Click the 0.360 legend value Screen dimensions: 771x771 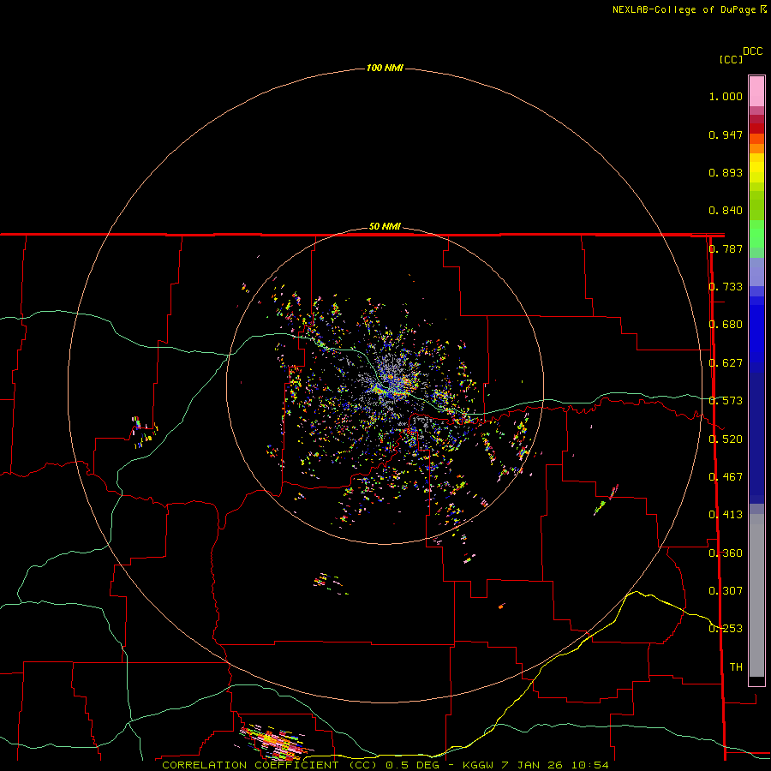[x=726, y=553]
